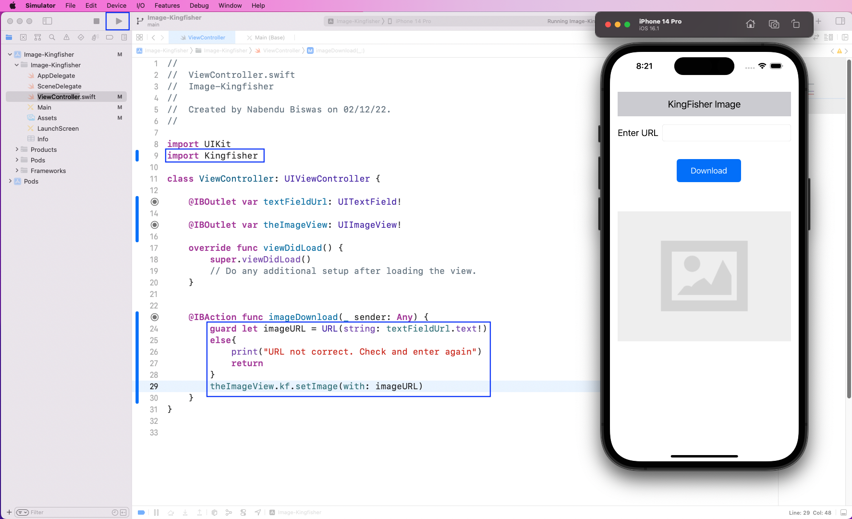Viewport: 852px width, 519px height.
Task: Open the Test navigator diamond icon
Action: [x=81, y=37]
